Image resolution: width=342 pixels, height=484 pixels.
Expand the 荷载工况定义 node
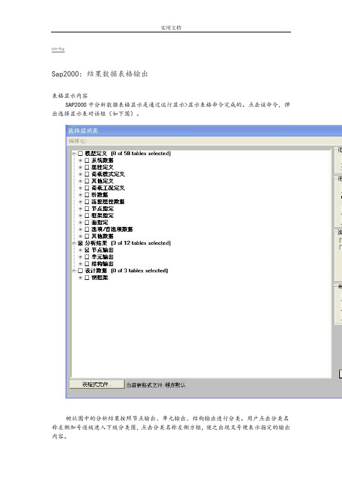click(x=80, y=188)
